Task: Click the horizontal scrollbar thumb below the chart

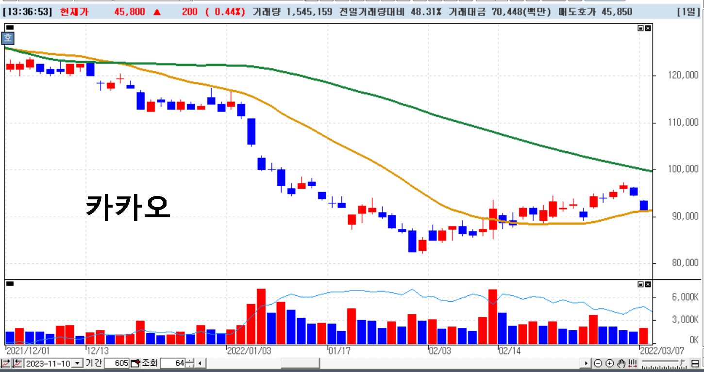Action: point(301,363)
